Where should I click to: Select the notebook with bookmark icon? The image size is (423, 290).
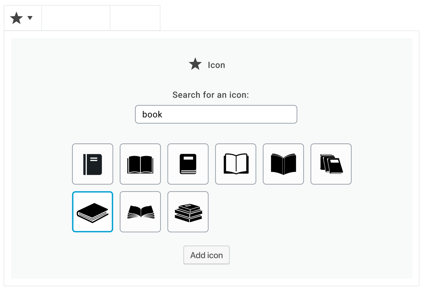[x=92, y=164]
